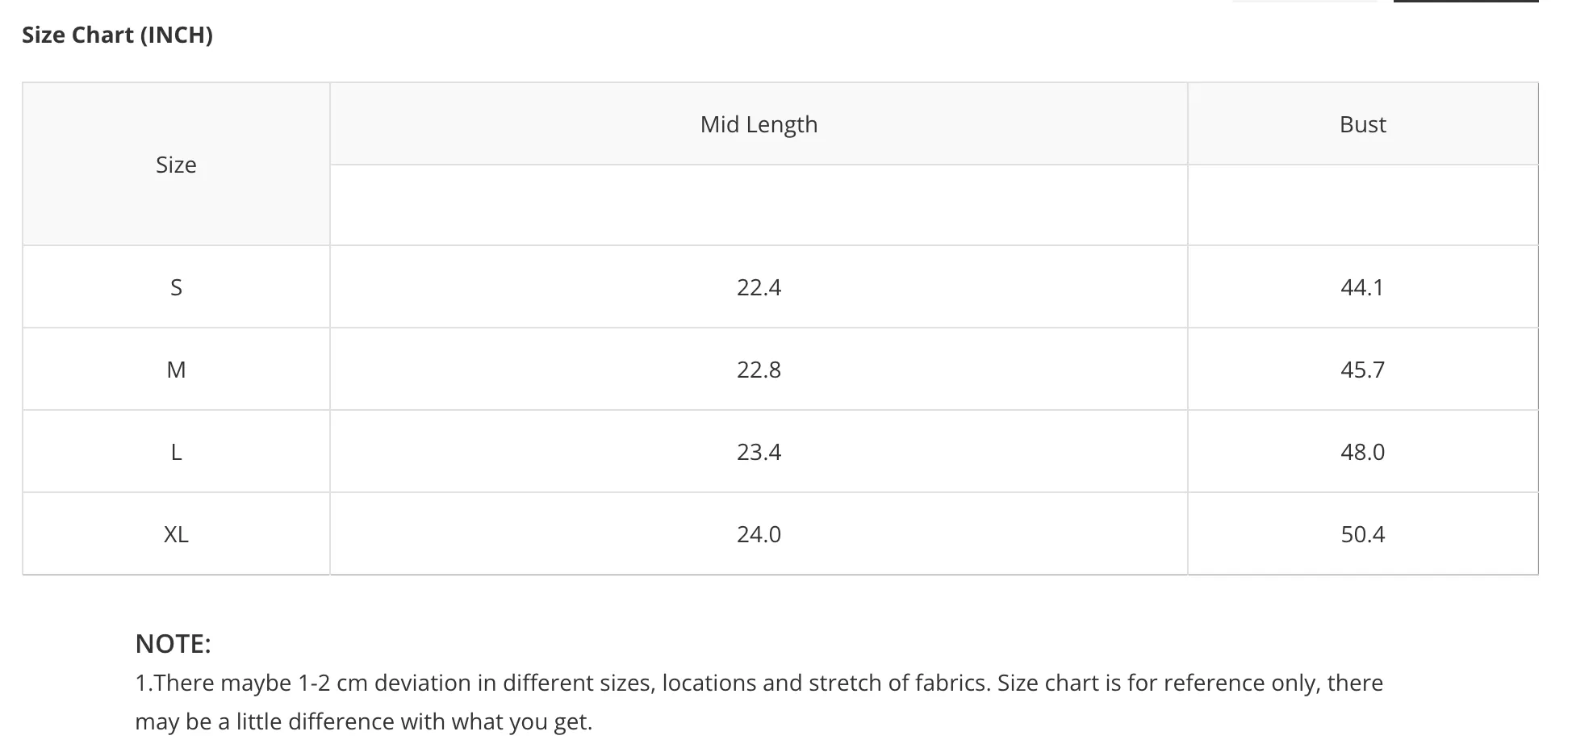The width and height of the screenshot is (1572, 744).
Task: Click the 45.7 bust value
Action: tap(1363, 370)
